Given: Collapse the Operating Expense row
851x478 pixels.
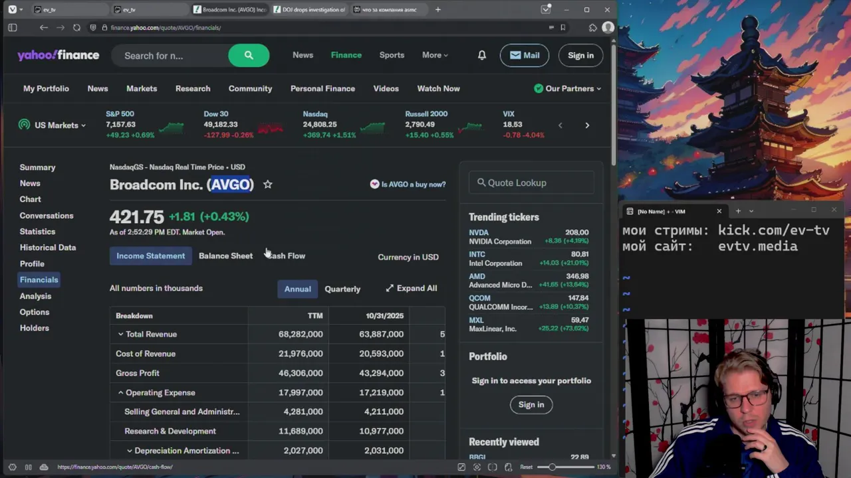Looking at the screenshot, I should (120, 392).
